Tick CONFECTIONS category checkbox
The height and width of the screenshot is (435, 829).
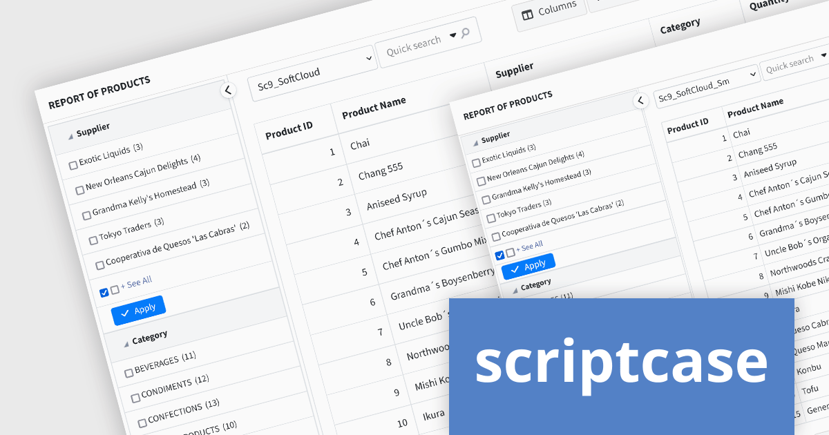pyautogui.click(x=142, y=423)
